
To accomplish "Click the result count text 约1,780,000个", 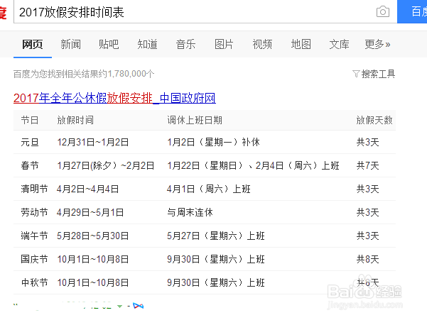I will pyautogui.click(x=126, y=74).
